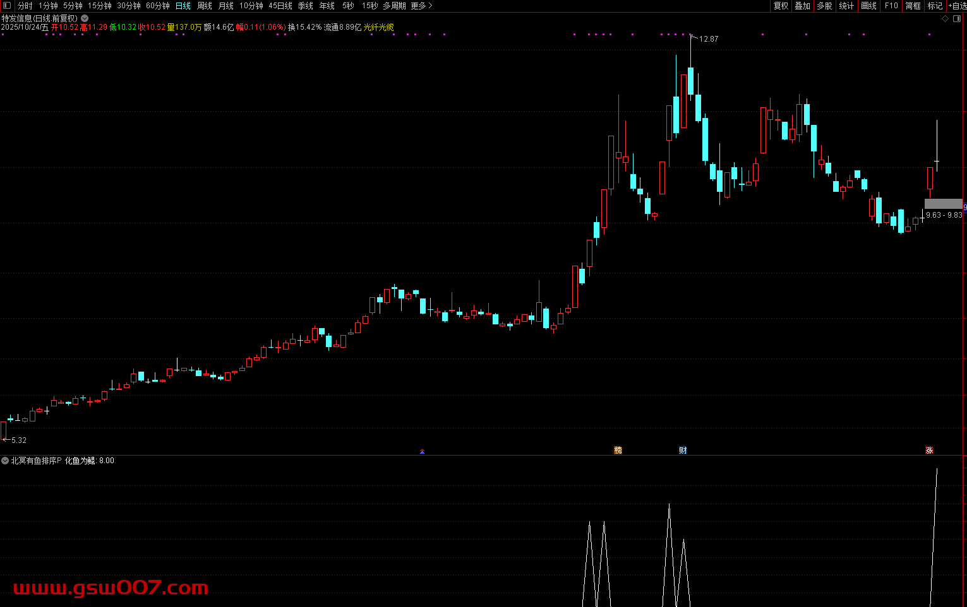This screenshot has height=607, width=967.
Task: Click the 光纤光缆 sector link
Action: click(x=378, y=27)
